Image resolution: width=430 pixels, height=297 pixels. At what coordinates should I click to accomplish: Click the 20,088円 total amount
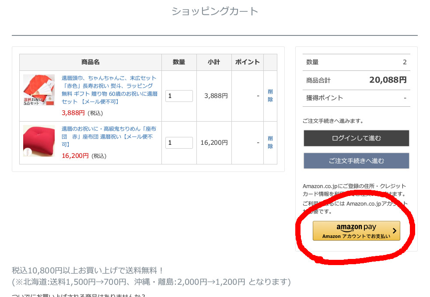pyautogui.click(x=388, y=80)
